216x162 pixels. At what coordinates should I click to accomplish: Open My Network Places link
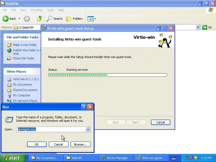pos(25,101)
